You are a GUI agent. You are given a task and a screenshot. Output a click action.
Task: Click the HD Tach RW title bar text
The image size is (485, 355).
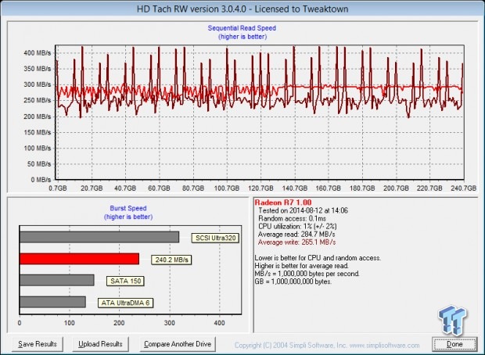[242, 9]
